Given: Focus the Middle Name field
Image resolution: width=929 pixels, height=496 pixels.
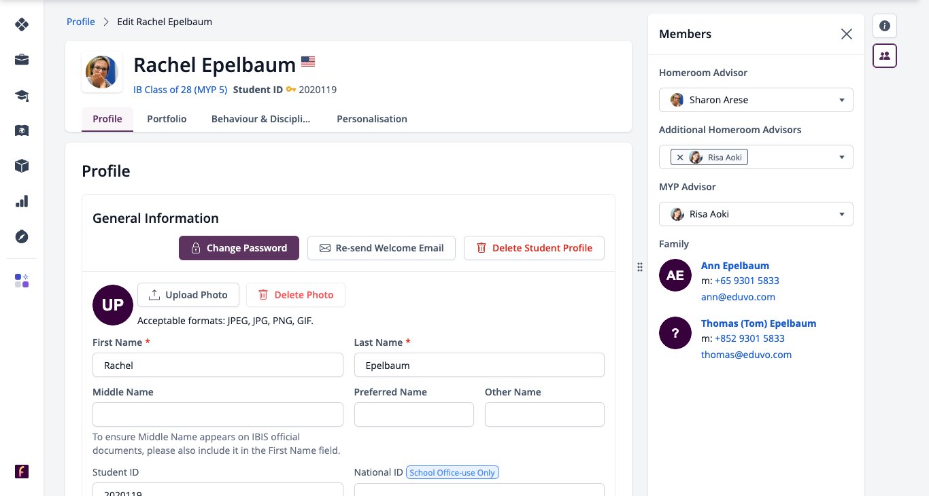Looking at the screenshot, I should 218,414.
